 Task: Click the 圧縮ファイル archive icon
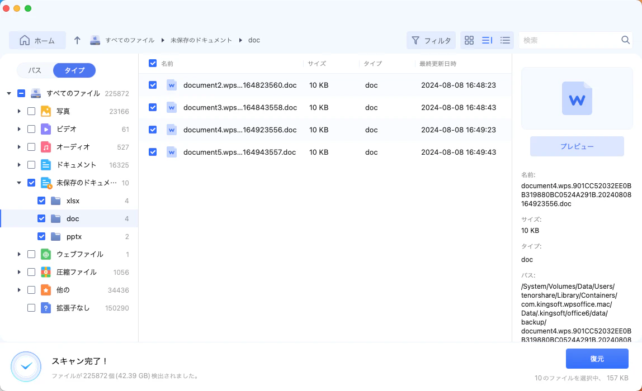[x=46, y=272]
